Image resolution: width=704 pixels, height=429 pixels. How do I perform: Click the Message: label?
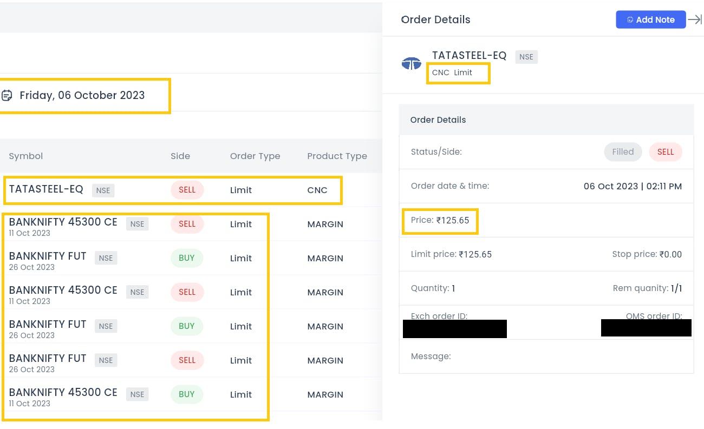pyautogui.click(x=431, y=357)
